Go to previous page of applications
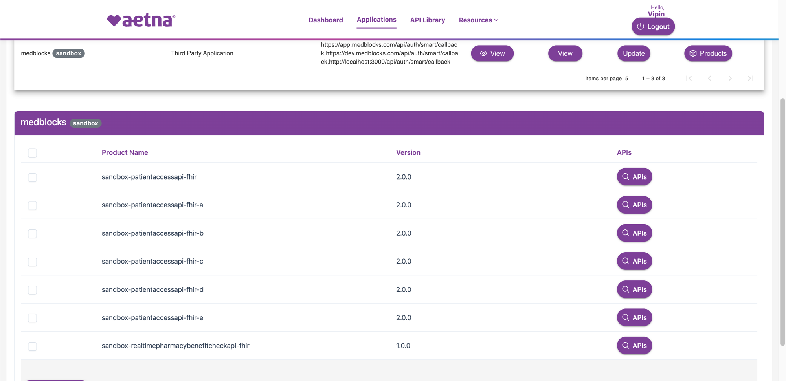This screenshot has height=381, width=786. [709, 78]
